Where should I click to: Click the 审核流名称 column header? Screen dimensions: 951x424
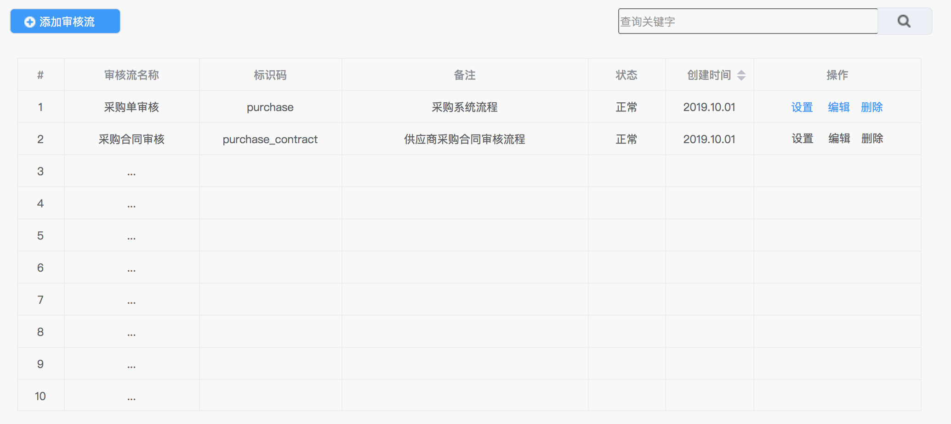[131, 75]
